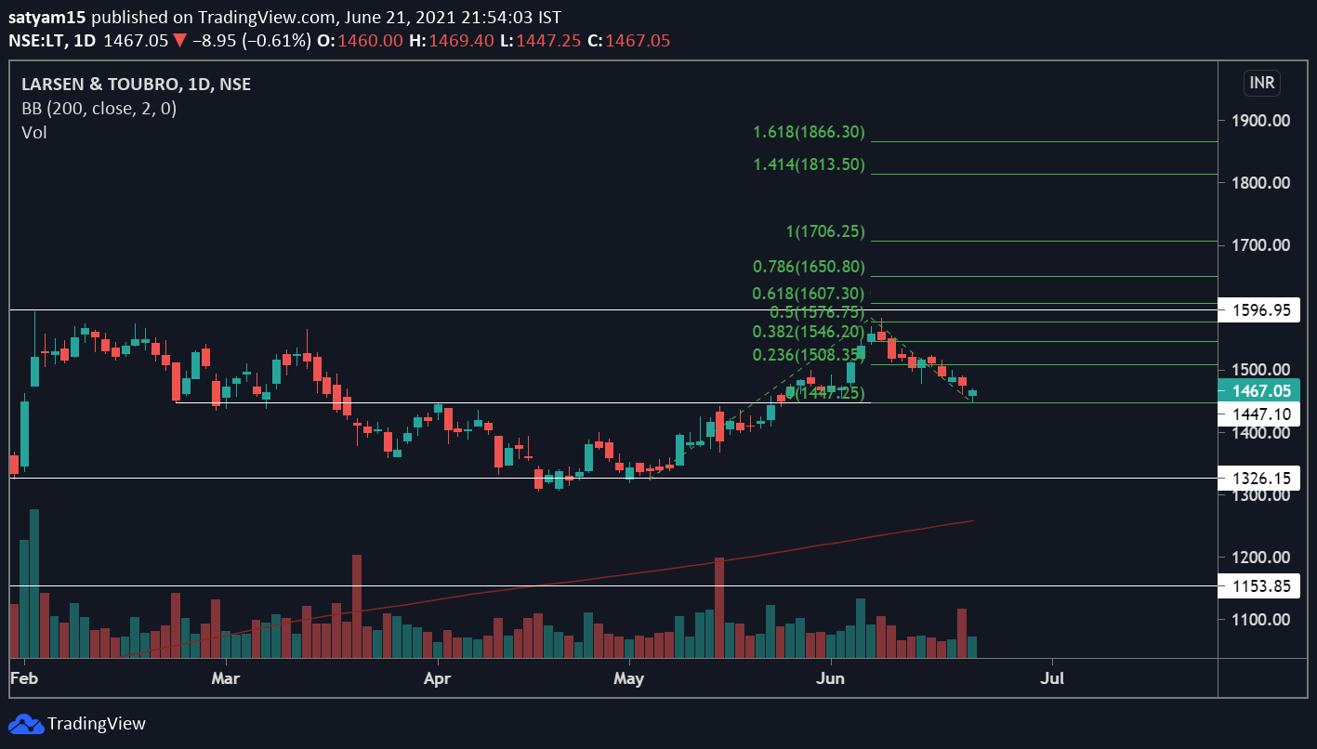
Task: Click the TradingView cloud logo icon
Action: [26, 724]
